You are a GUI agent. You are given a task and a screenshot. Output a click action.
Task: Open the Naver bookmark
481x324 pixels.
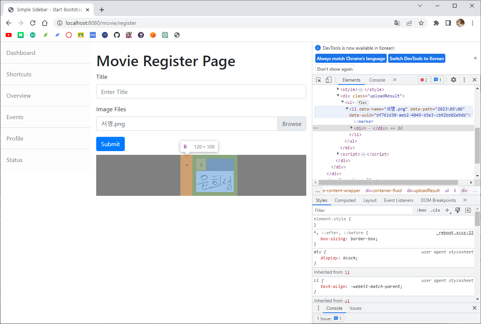click(x=21, y=35)
